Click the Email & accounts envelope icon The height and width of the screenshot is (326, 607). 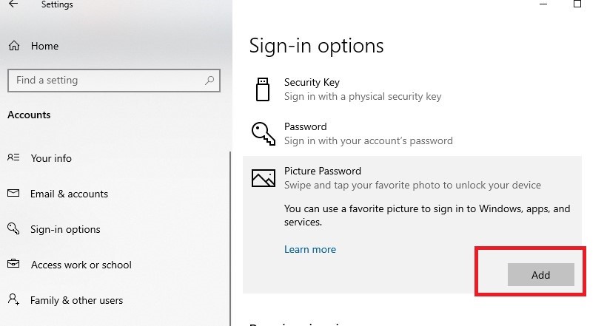13,194
